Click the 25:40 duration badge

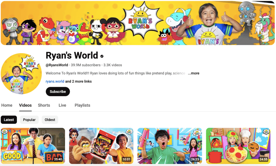[58, 159]
